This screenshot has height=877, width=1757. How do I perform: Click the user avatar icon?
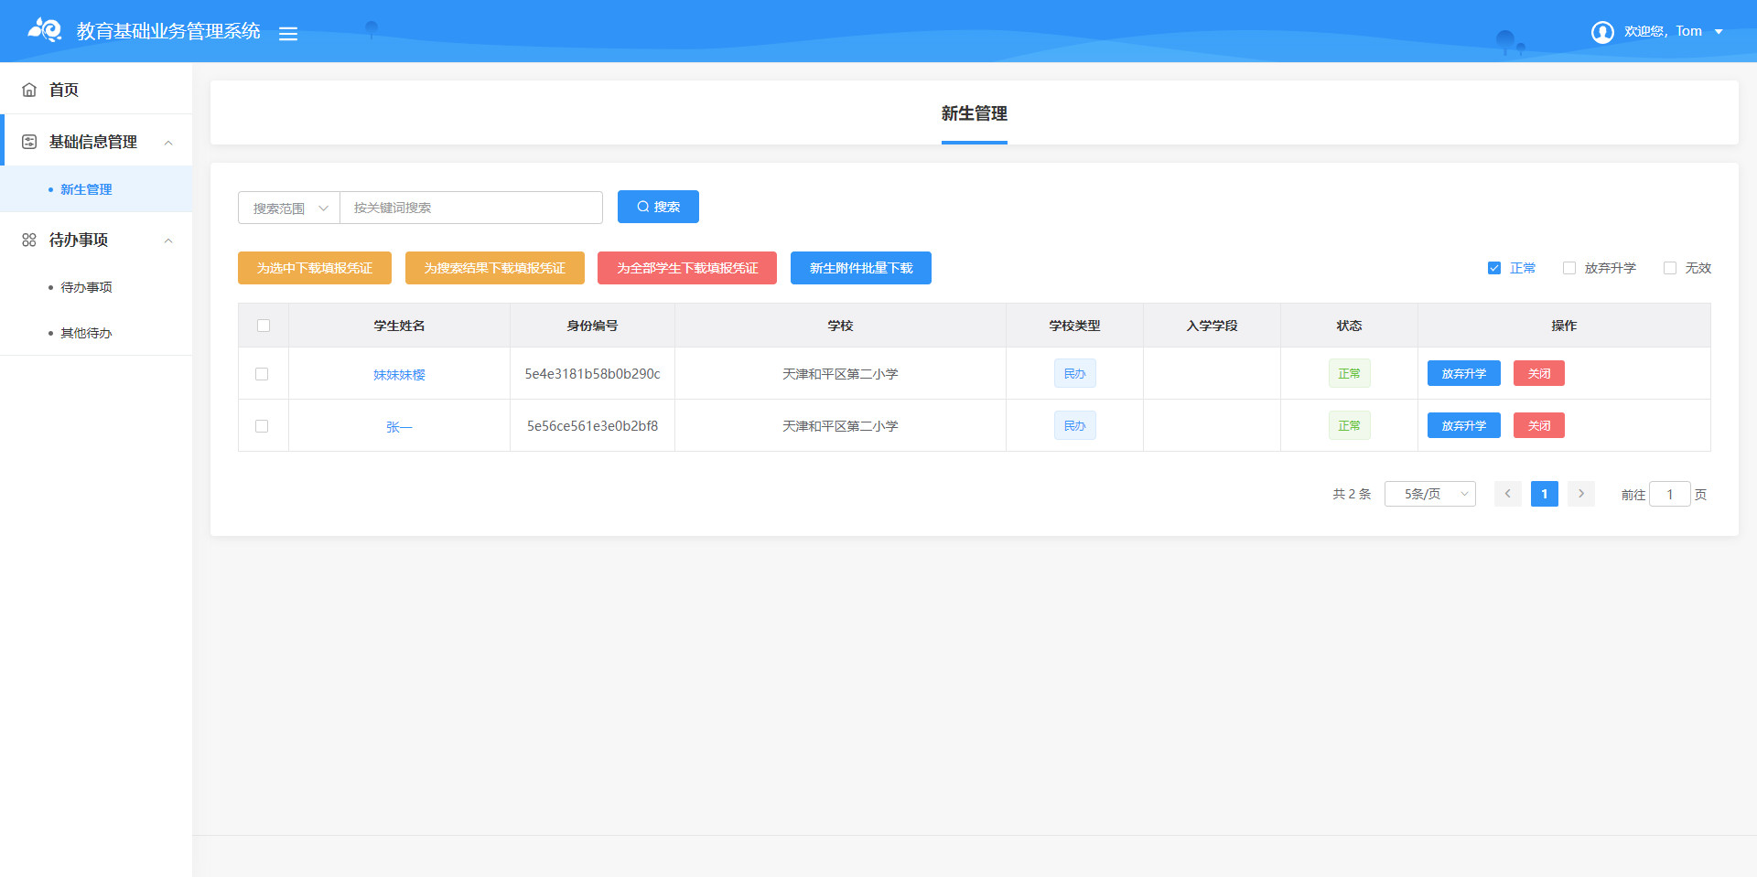click(x=1602, y=32)
